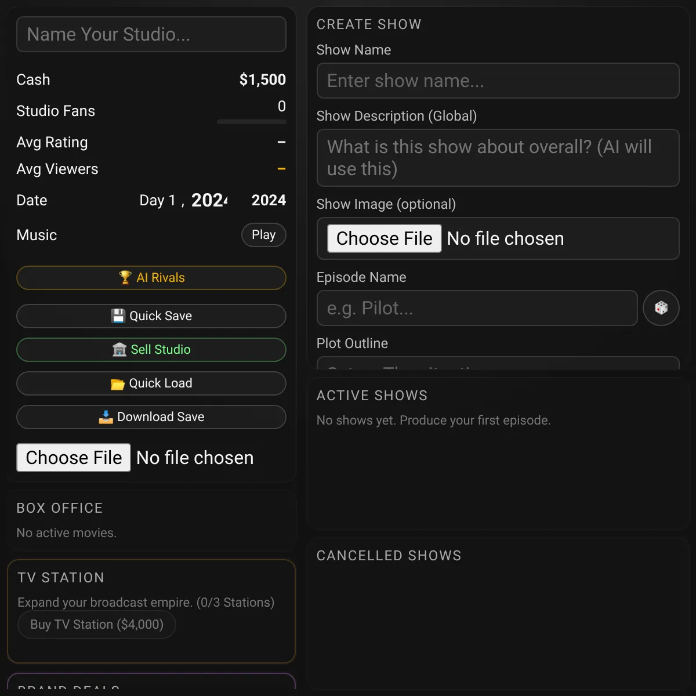Choose a file for the Show Image
The height and width of the screenshot is (696, 696).
[385, 238]
